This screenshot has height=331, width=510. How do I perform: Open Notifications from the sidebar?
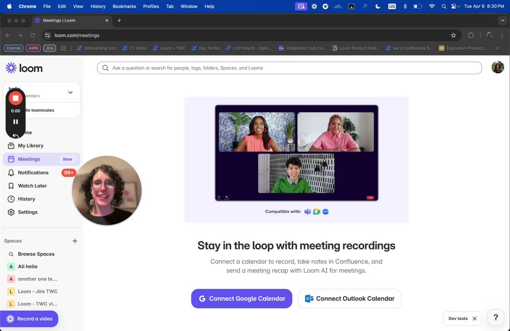33,173
